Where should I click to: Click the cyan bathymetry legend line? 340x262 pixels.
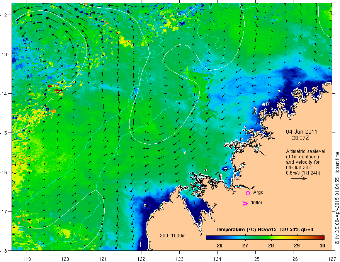[x=168, y=240]
